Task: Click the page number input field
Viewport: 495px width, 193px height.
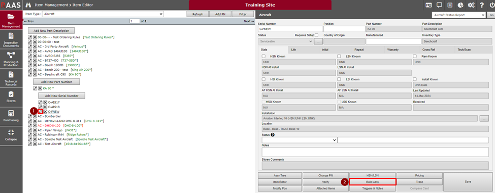Action: (x=135, y=21)
